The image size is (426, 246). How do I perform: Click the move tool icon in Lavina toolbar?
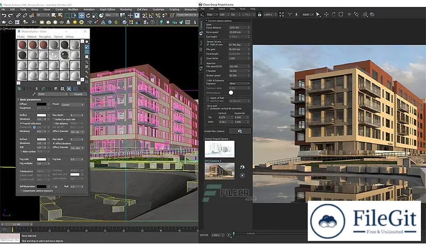(x=326, y=14)
